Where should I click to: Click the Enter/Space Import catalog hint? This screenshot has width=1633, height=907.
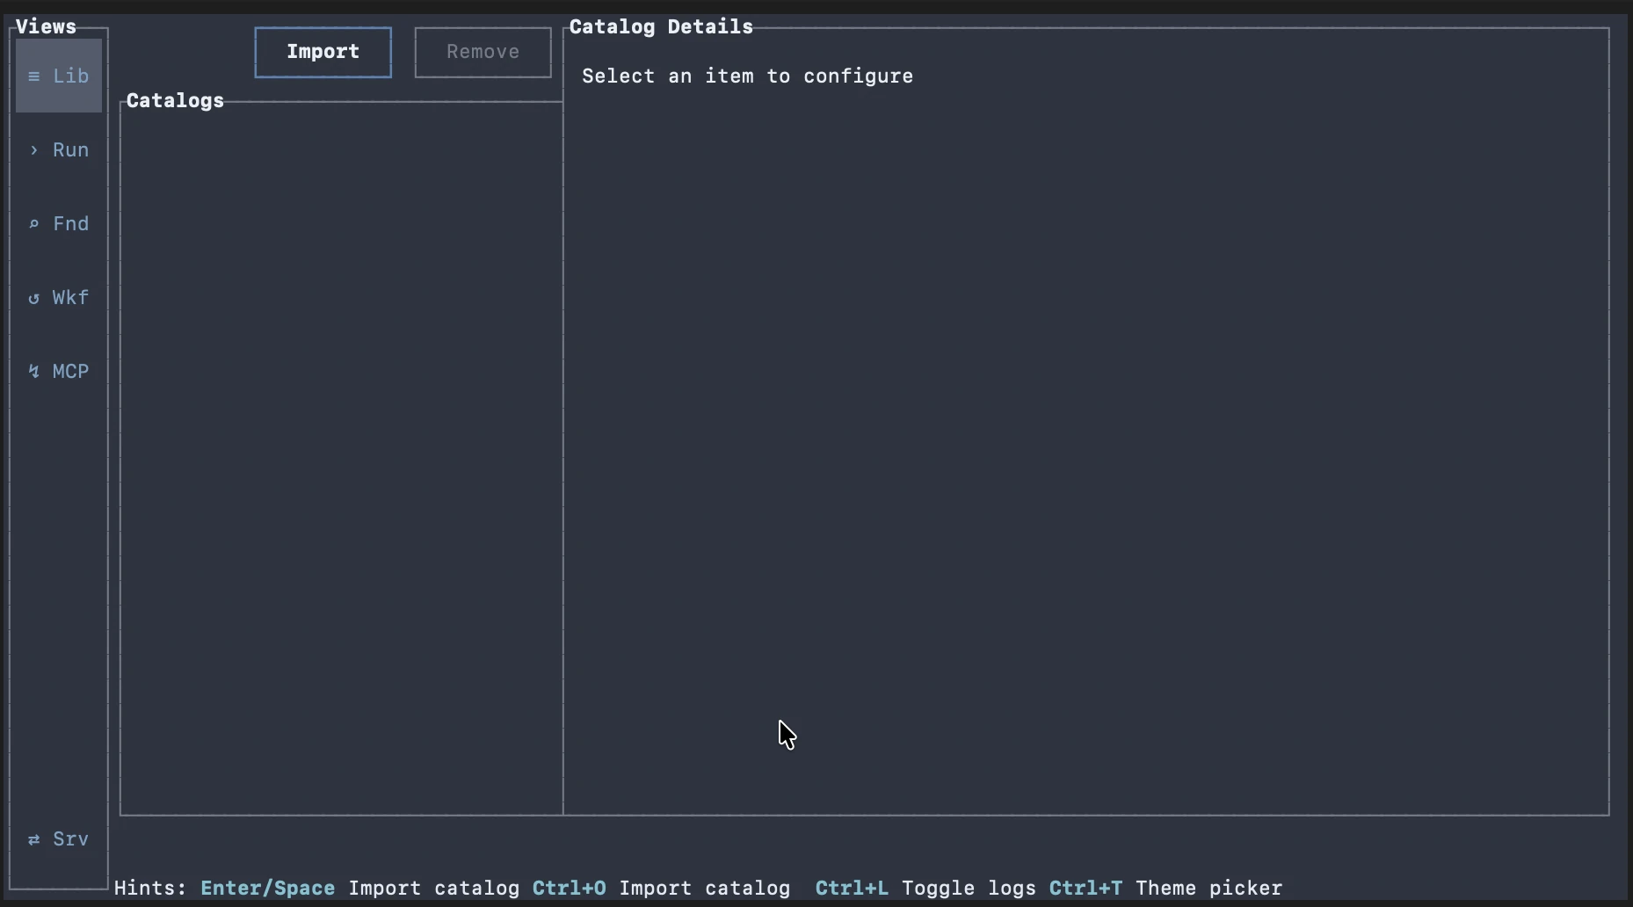[x=360, y=888]
